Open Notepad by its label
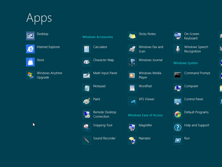Screen dimensions: 222x167 (99, 86)
